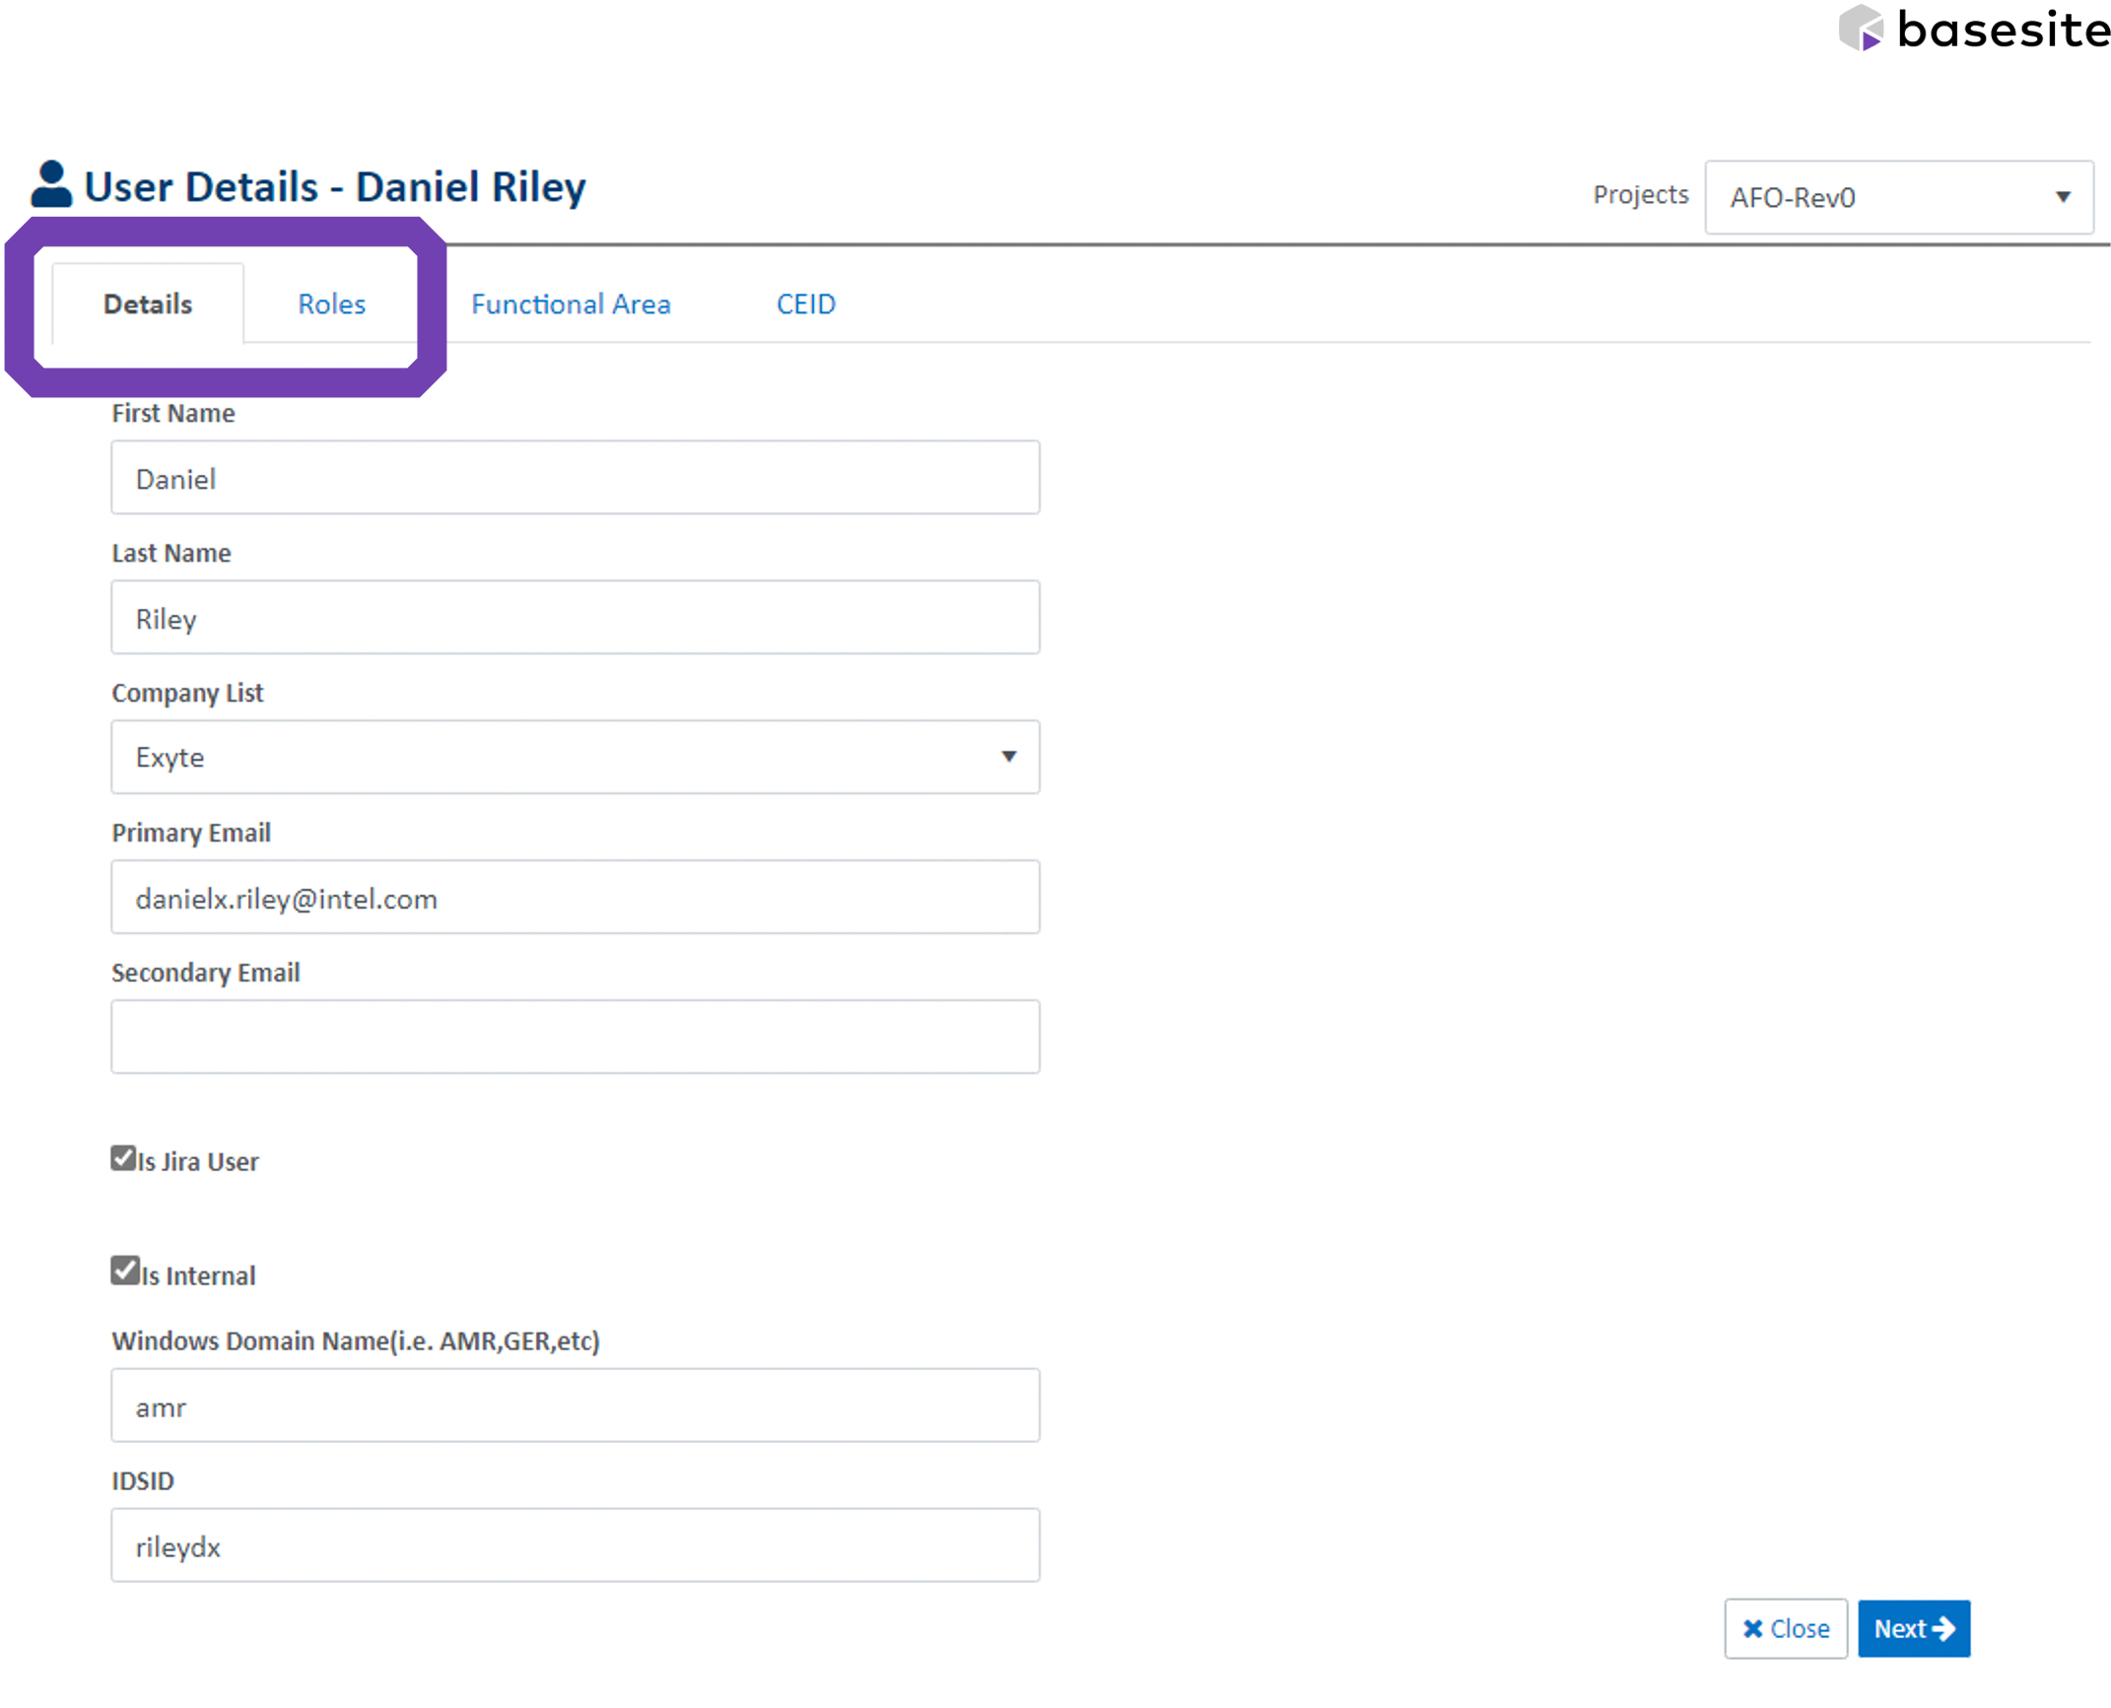Open the Projects AFO-Rev0 dropdown
Screen dimensions: 2111x1708
1898,197
